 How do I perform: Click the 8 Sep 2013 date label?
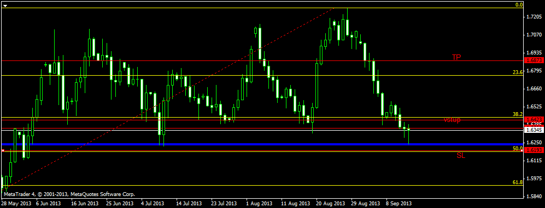[x=399, y=203]
